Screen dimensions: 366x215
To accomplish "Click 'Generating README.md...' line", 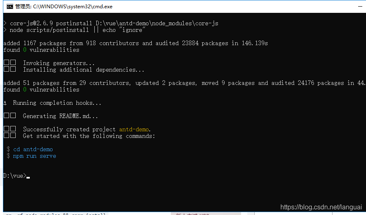I will [60, 116].
